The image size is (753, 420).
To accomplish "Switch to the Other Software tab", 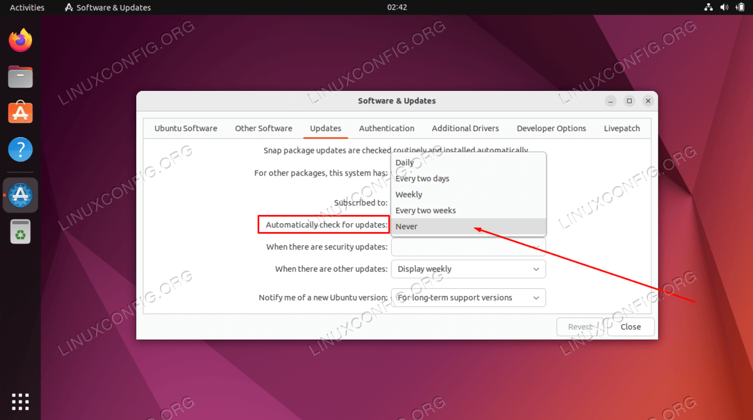I will pos(264,128).
